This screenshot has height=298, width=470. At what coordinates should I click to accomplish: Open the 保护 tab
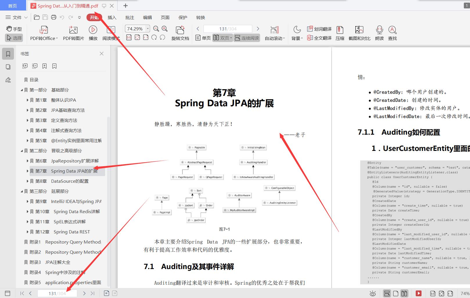(x=183, y=17)
